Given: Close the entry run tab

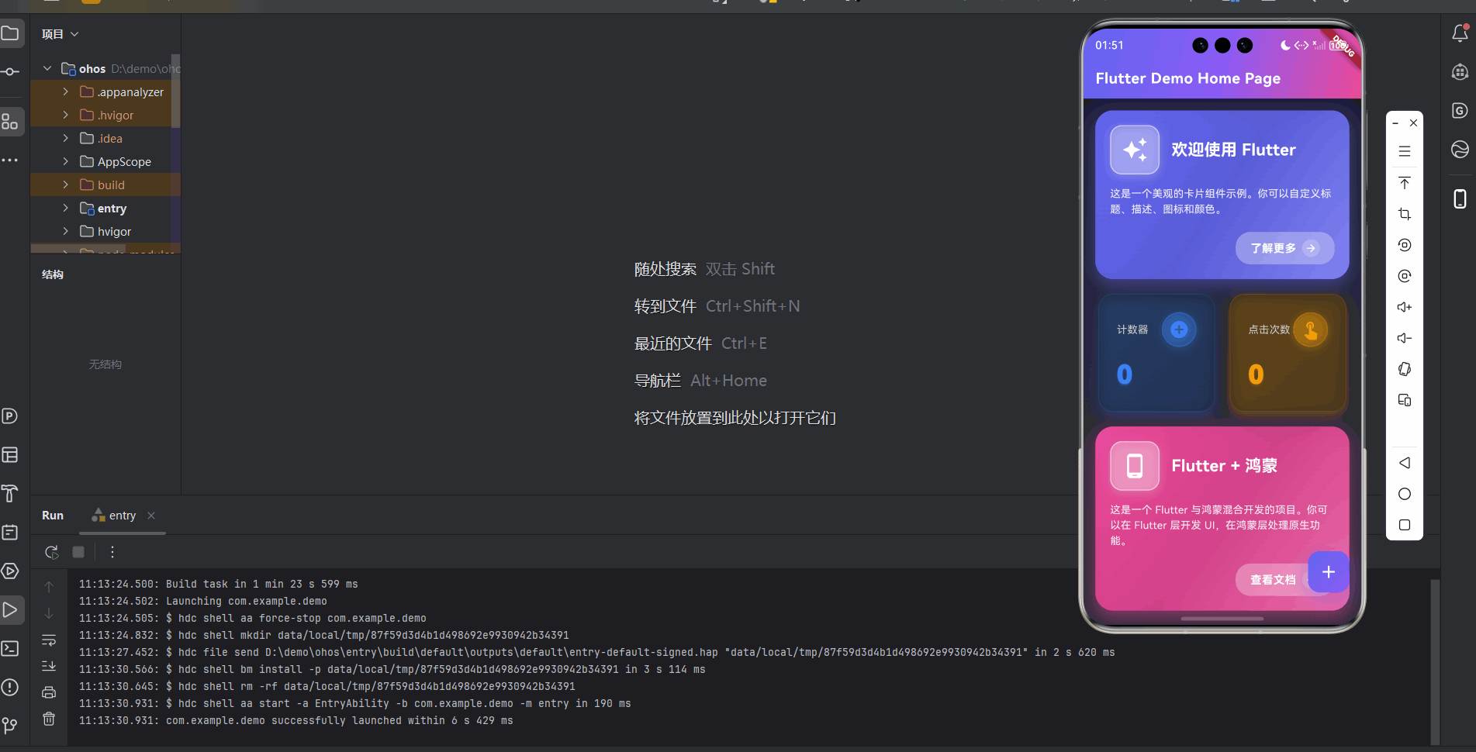Looking at the screenshot, I should coord(151,516).
